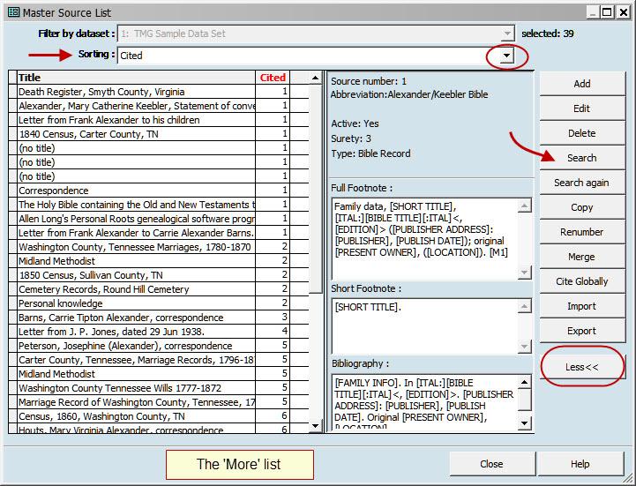Select '1840 Census, Carter County, TN' row
This screenshot has height=486, width=636.
coord(158,134)
